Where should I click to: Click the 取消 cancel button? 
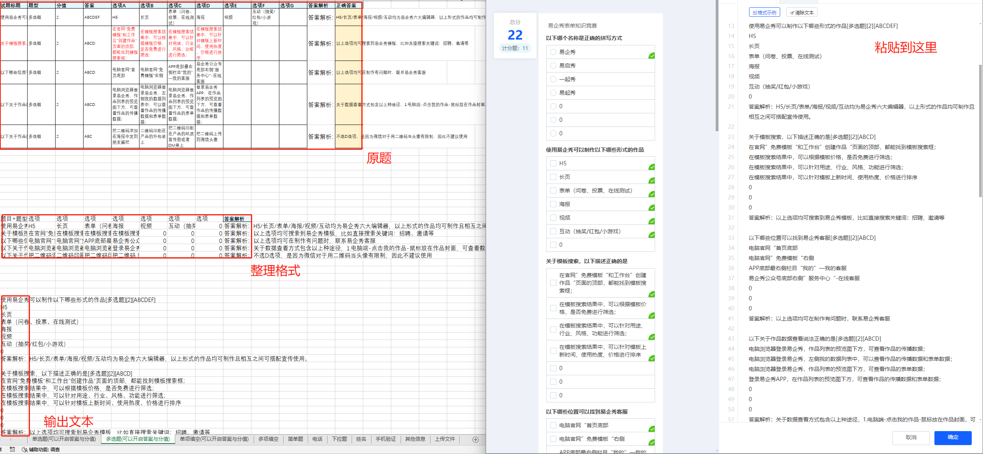coord(911,438)
